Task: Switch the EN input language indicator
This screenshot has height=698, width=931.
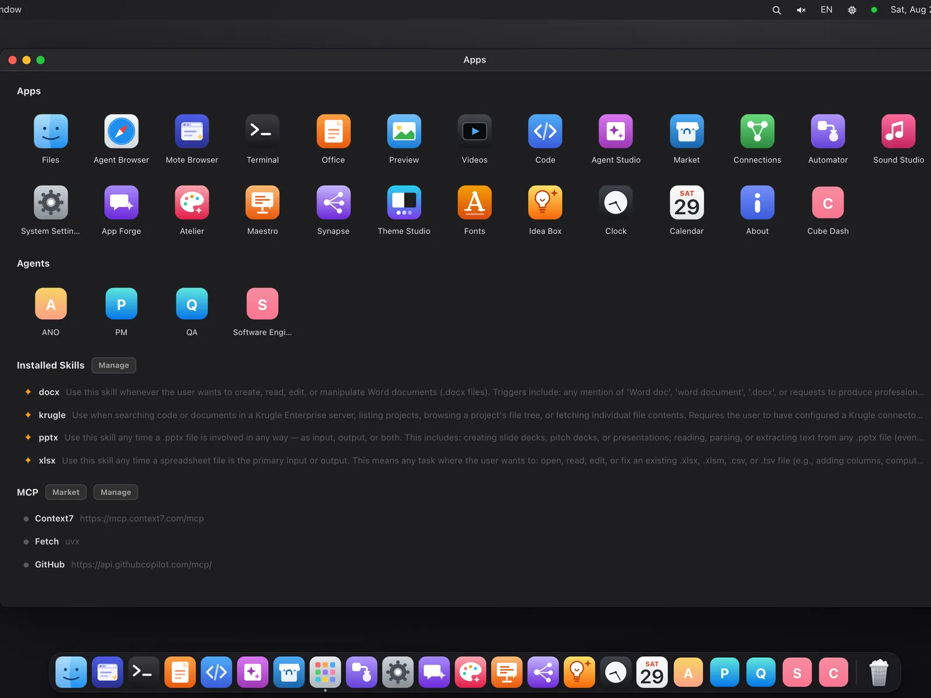Action: [826, 10]
